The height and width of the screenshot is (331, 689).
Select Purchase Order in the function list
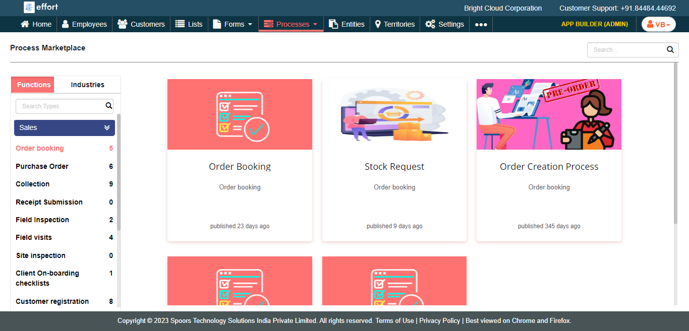[x=42, y=166]
